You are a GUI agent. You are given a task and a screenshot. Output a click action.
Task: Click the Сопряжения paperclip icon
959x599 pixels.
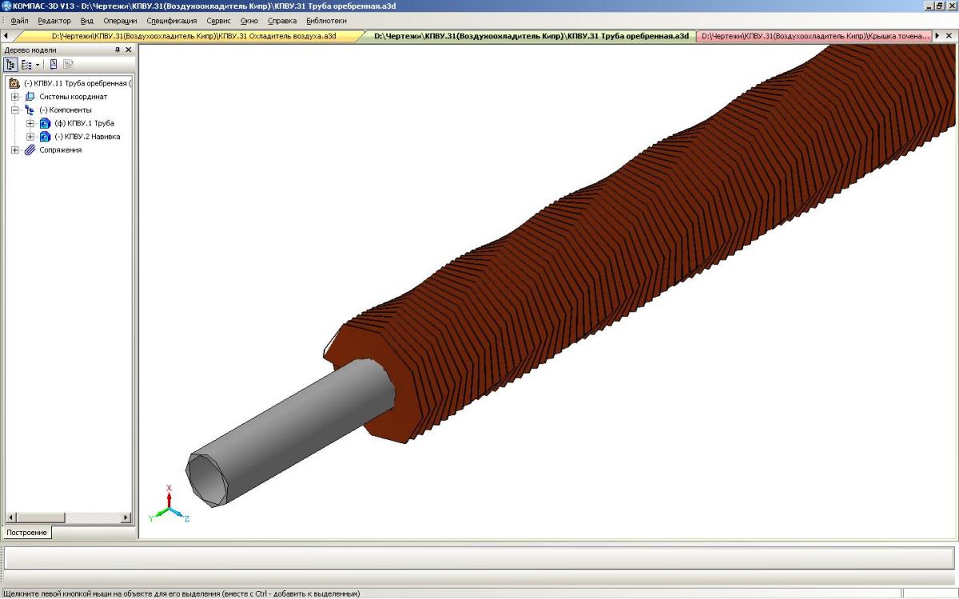[x=30, y=150]
